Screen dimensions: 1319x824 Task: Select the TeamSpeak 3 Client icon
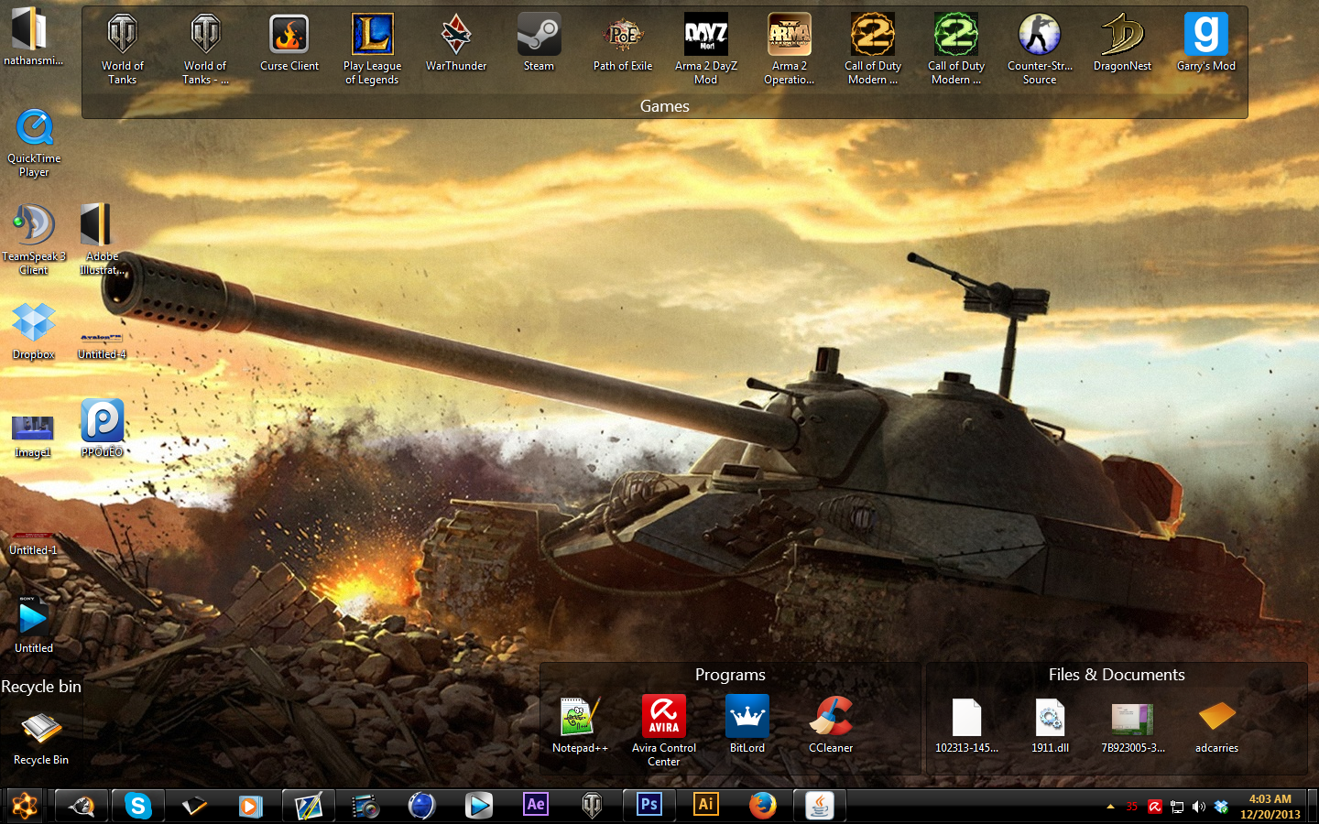click(x=34, y=240)
